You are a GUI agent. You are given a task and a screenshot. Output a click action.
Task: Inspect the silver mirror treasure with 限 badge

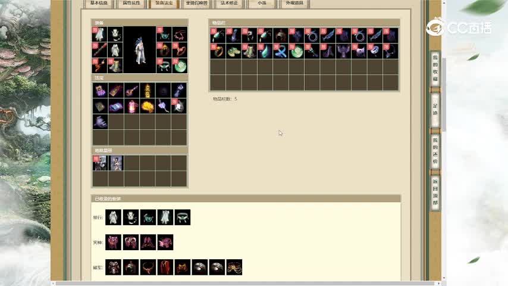[x=179, y=106]
